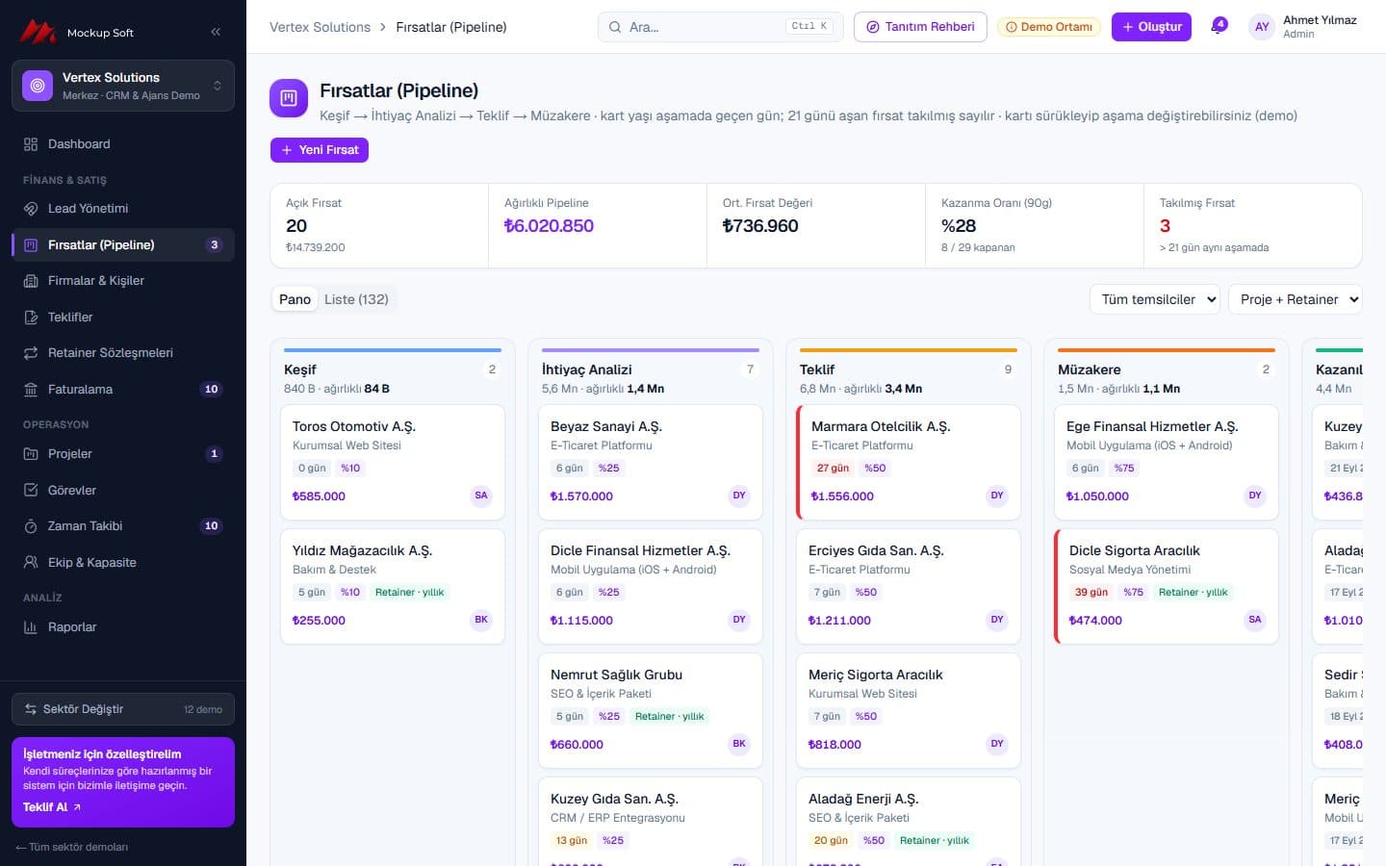Click Demo Ortamı badge
The width and height of the screenshot is (1386, 866).
(1049, 27)
